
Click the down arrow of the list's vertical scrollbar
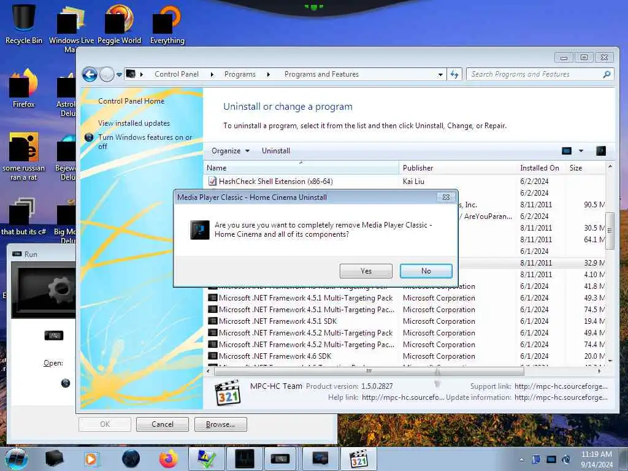(x=610, y=361)
